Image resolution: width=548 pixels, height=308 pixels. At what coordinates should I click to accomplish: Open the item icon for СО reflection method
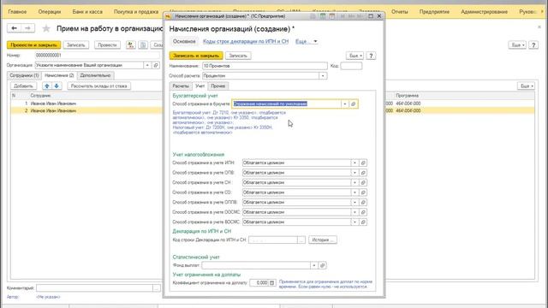pyautogui.click(x=363, y=192)
